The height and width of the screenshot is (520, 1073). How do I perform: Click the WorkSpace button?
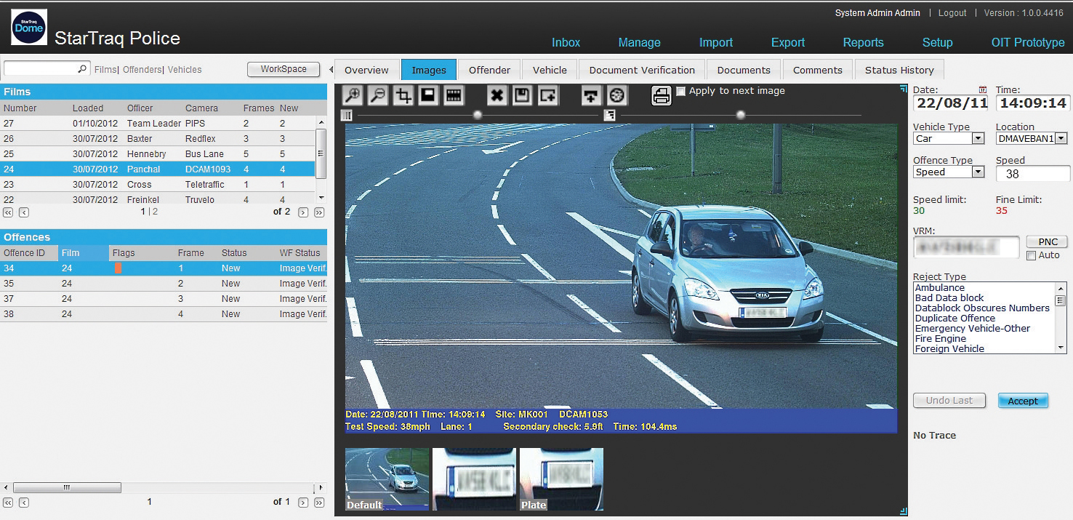(x=284, y=69)
